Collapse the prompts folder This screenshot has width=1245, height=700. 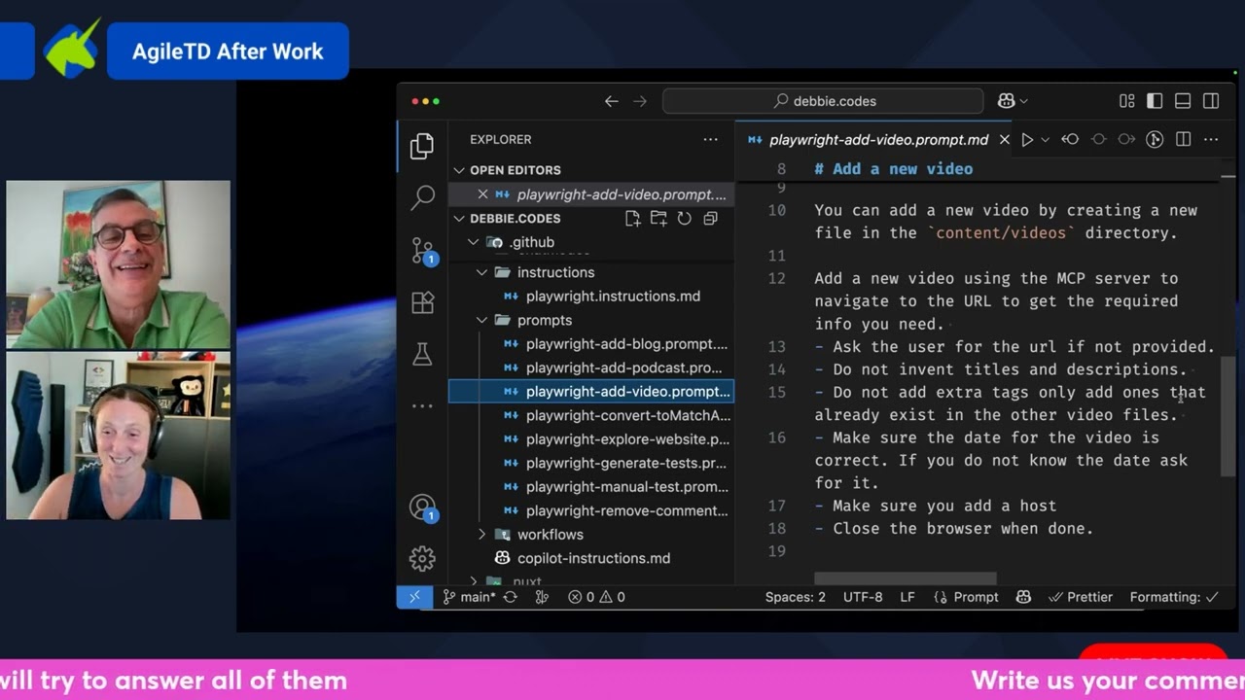point(482,320)
